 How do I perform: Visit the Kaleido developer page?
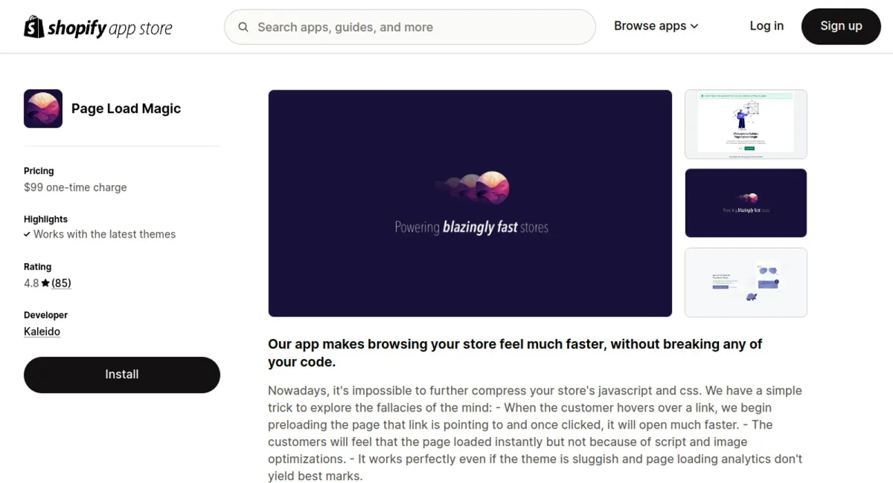(42, 331)
